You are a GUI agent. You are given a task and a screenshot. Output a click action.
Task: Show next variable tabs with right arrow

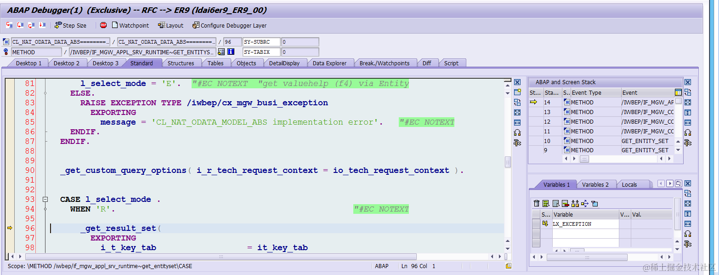669,183
